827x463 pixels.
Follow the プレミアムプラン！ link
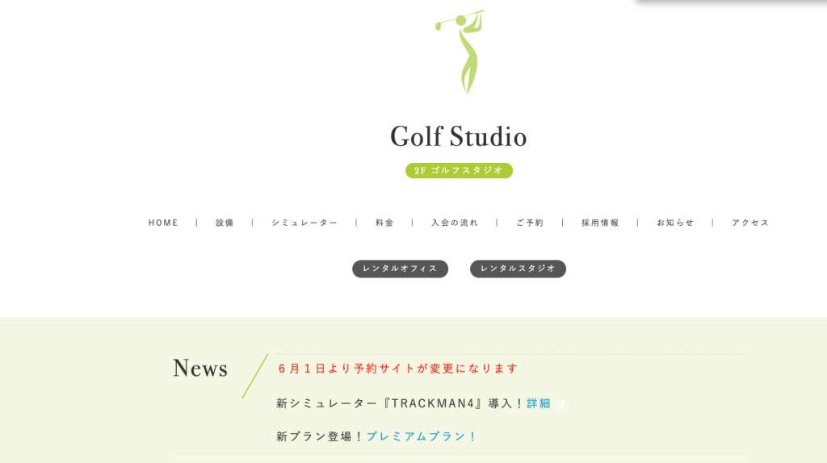(422, 436)
